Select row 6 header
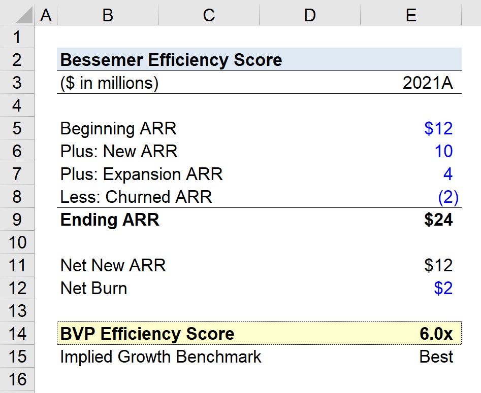 coord(17,151)
